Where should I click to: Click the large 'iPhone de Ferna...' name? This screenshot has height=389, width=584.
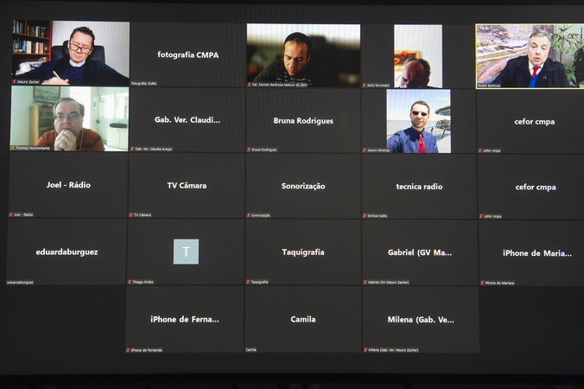[x=185, y=319]
